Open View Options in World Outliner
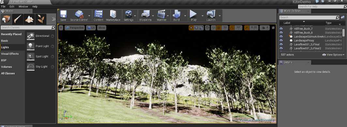Viewport: 347px width, 127px height. pyautogui.click(x=334, y=55)
